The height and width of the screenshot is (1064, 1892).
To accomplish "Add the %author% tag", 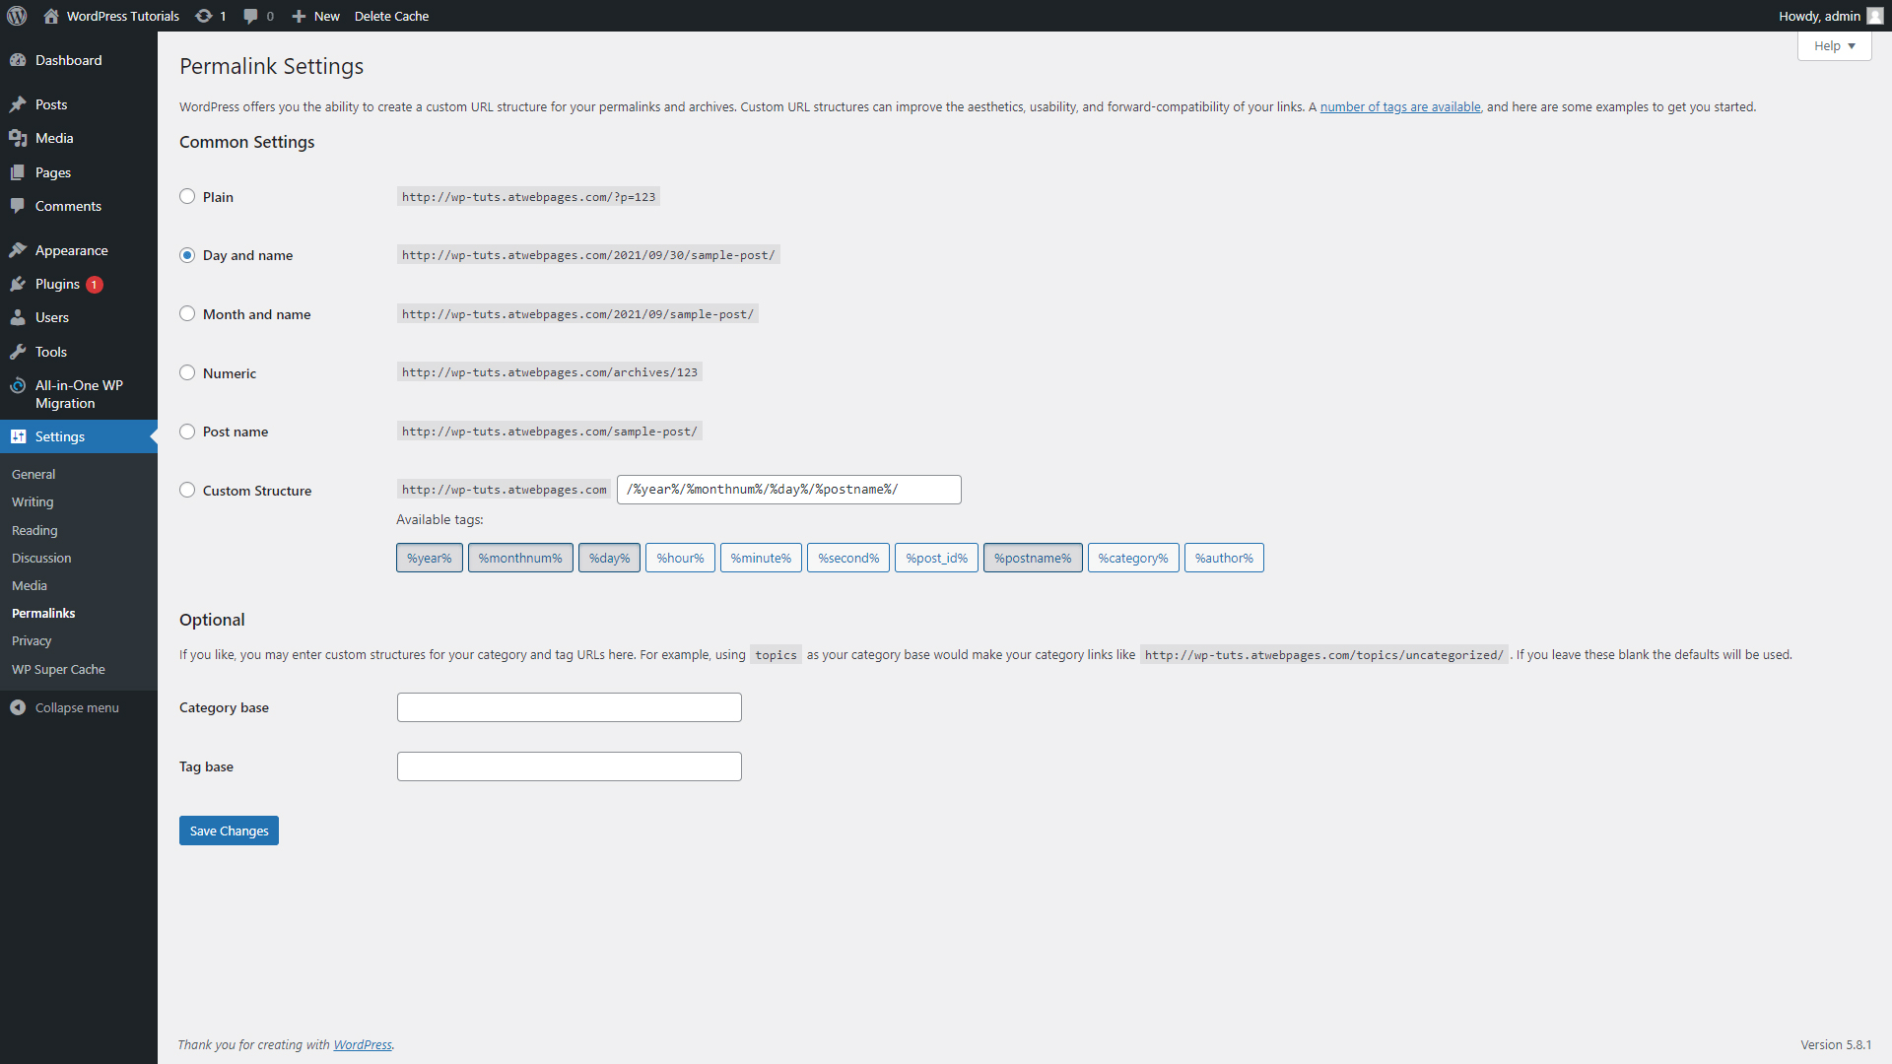I will click(1224, 558).
